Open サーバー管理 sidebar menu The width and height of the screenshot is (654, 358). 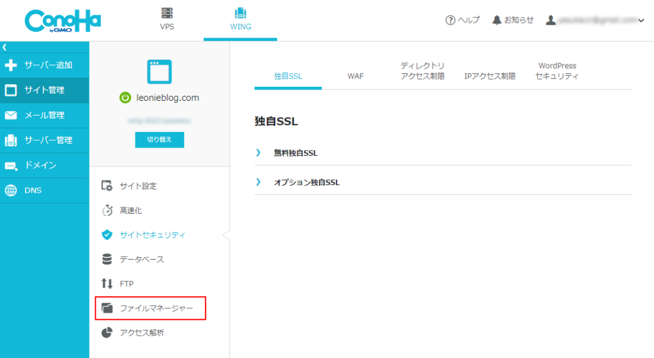coord(45,140)
